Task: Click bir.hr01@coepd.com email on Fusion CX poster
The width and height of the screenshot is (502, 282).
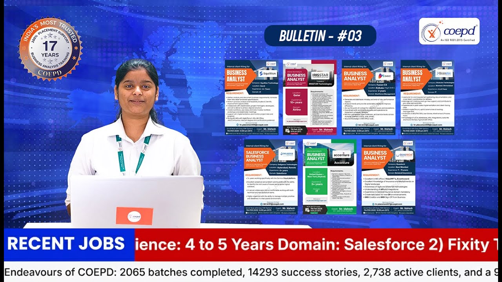Action: coord(369,125)
